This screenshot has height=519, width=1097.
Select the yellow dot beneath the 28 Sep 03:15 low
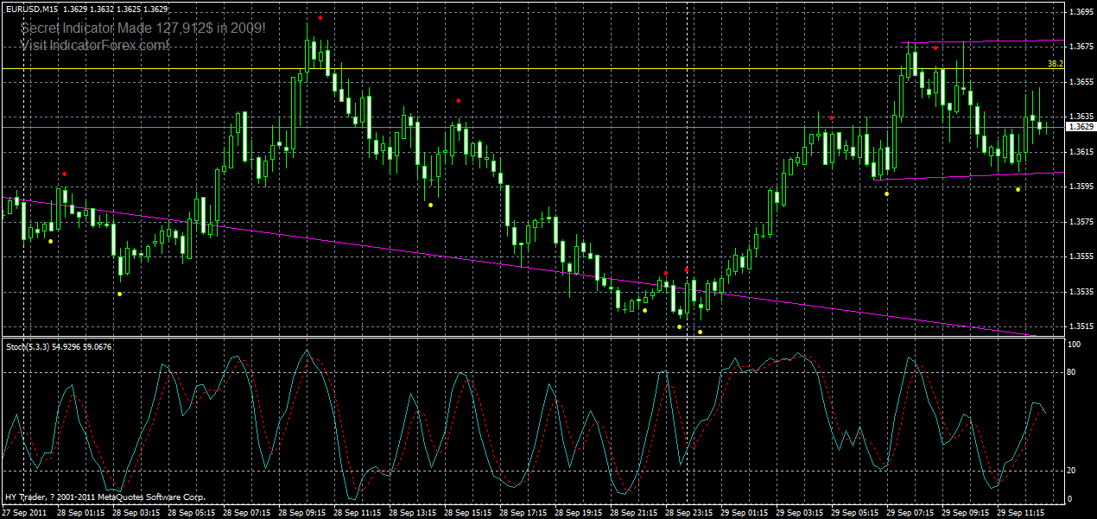point(118,293)
